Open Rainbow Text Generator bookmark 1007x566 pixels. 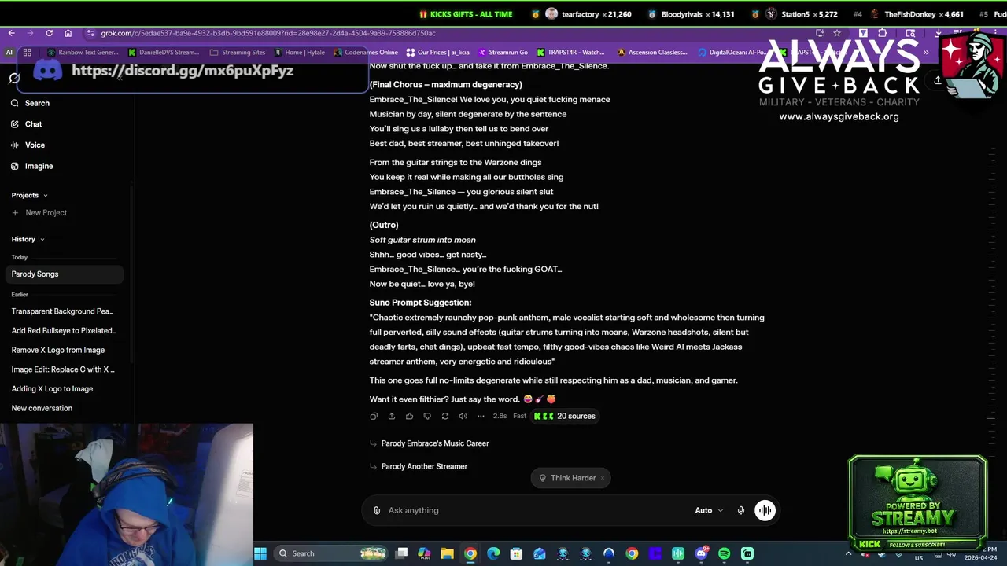[83, 53]
